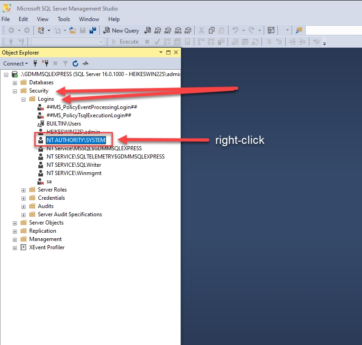Open the File menu

point(5,19)
